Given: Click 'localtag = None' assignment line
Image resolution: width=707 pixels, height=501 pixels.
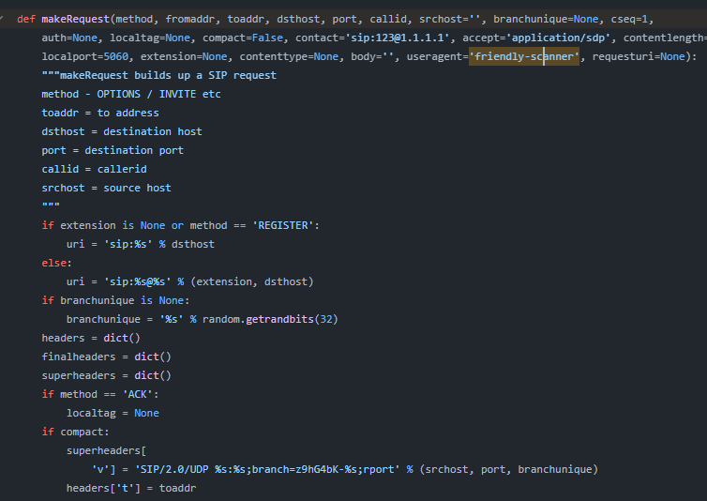Looking at the screenshot, I should tap(113, 413).
